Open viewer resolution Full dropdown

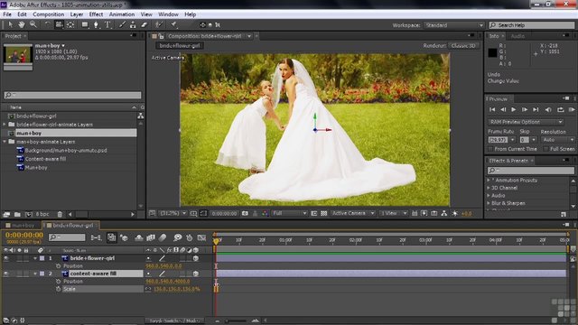coord(289,213)
